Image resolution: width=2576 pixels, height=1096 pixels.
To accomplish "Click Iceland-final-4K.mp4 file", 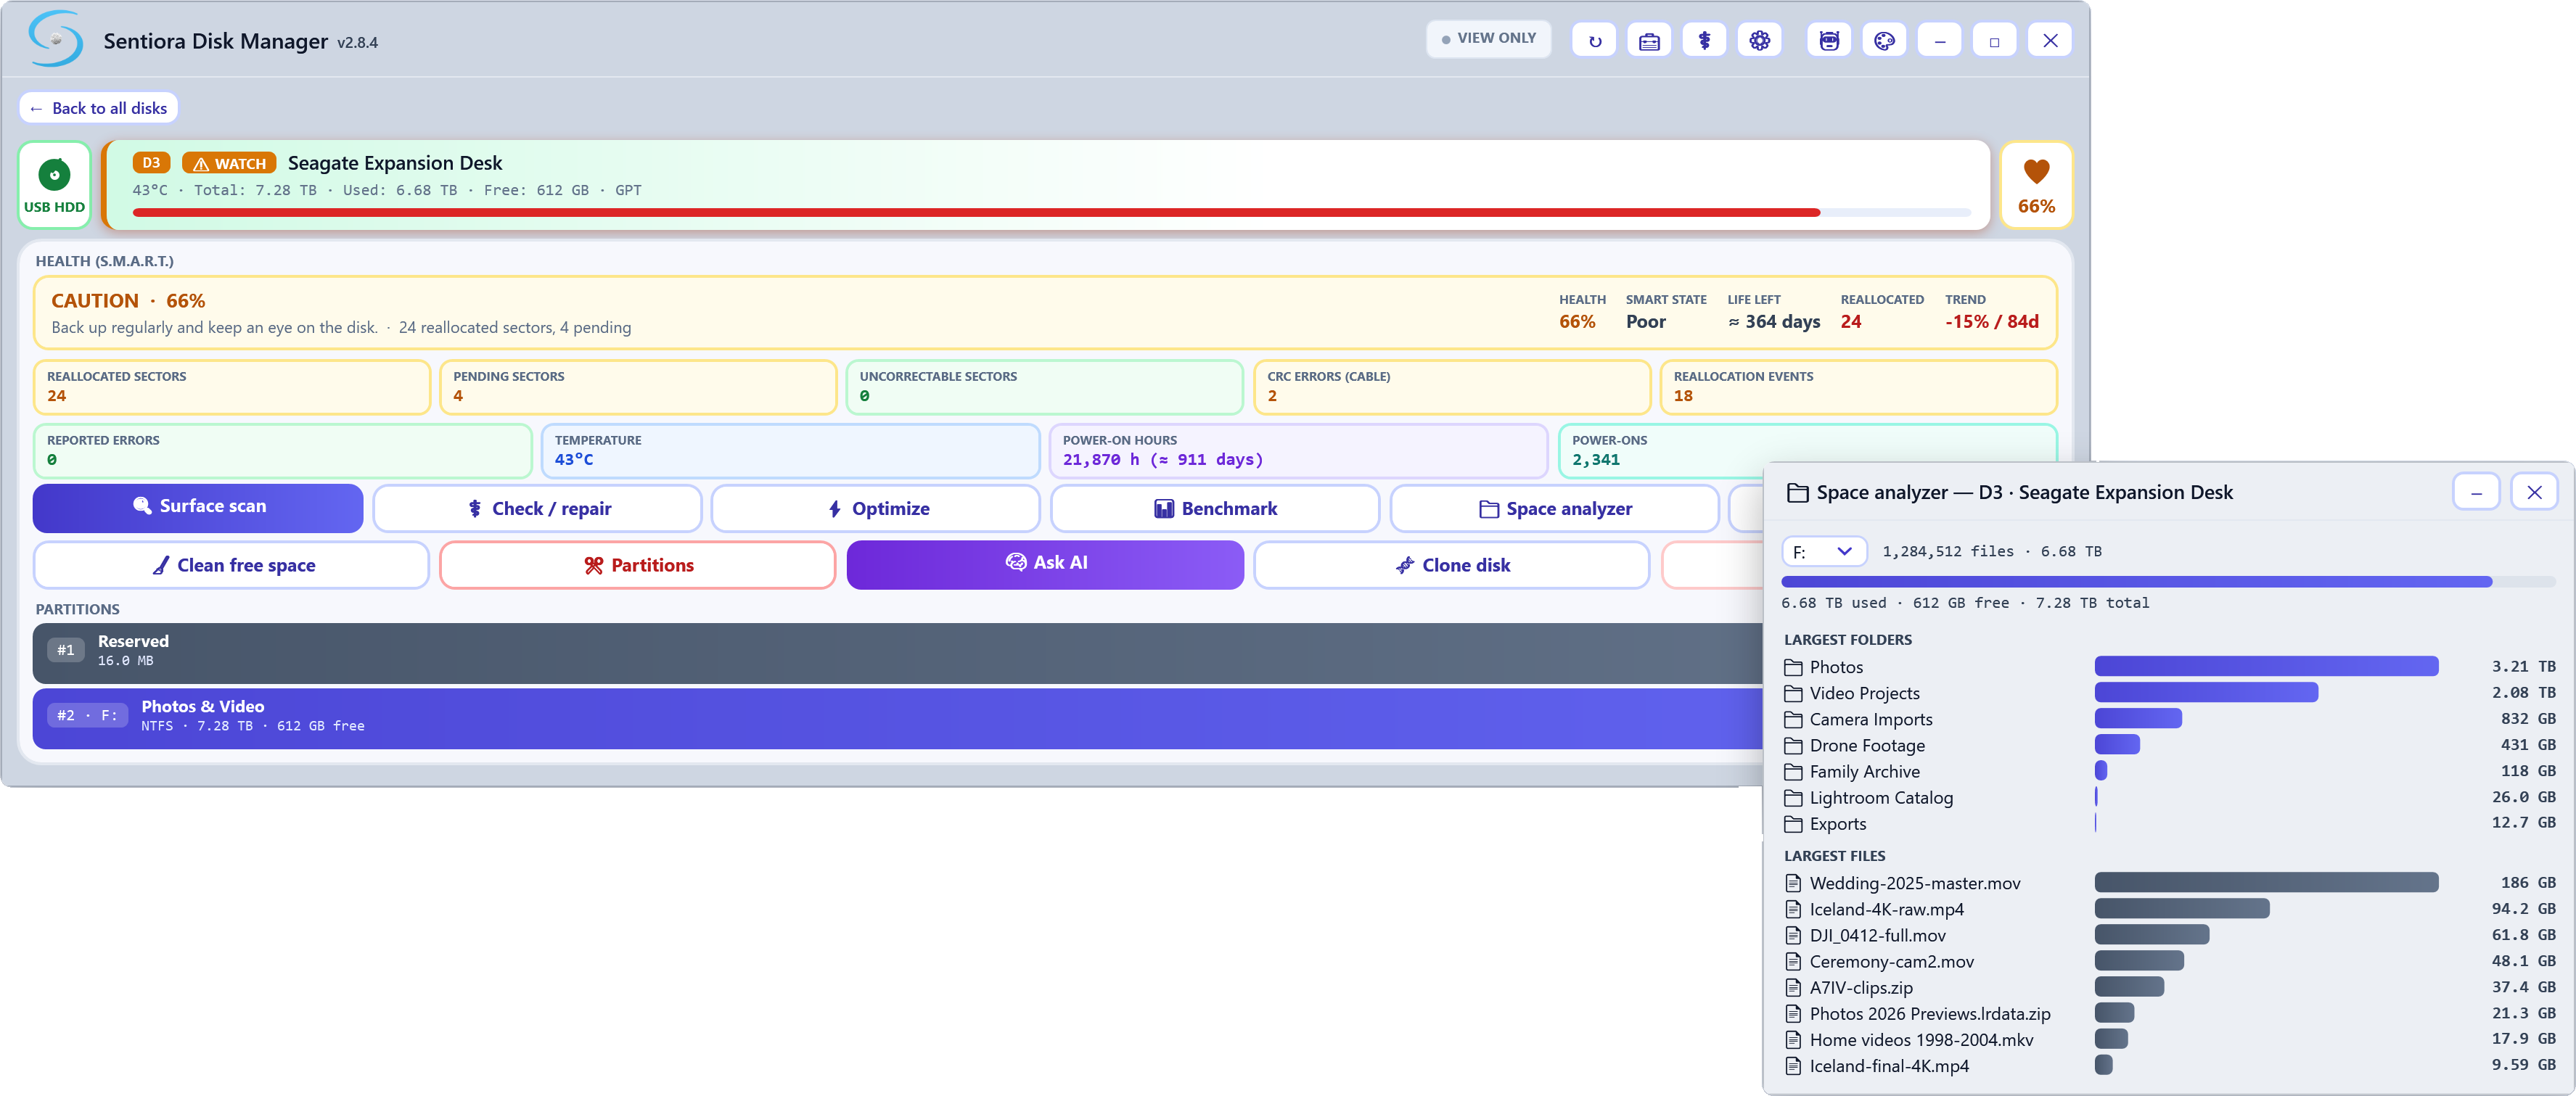I will tap(2169, 1065).
